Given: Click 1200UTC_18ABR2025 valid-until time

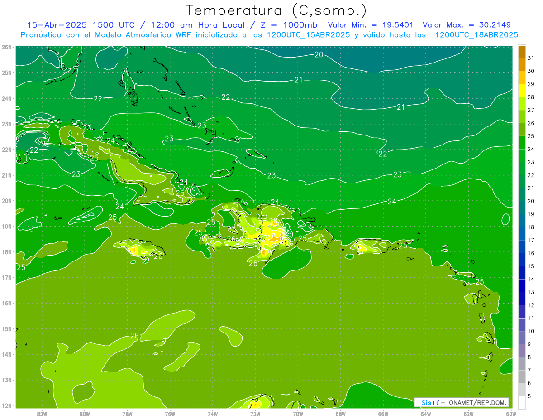Looking at the screenshot, I should [x=476, y=34].
